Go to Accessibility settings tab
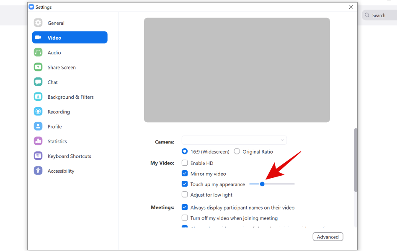The width and height of the screenshot is (397, 251). point(61,171)
